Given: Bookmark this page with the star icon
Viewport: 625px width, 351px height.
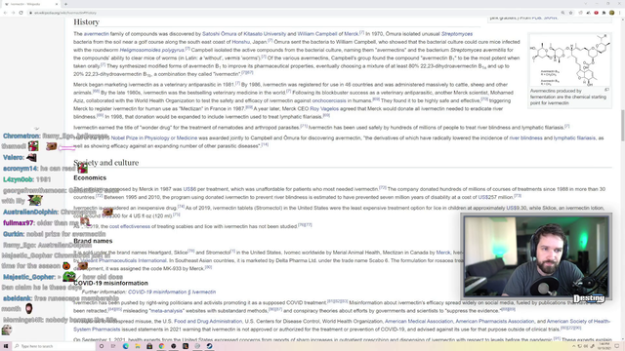Looking at the screenshot, I should click(570, 13).
